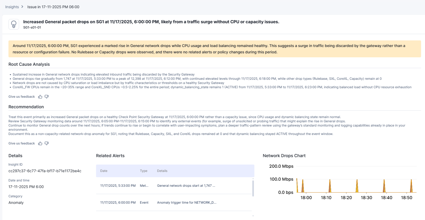Give thumbs up on Root Cause Analysis
The image size is (425, 220).
click(40, 97)
